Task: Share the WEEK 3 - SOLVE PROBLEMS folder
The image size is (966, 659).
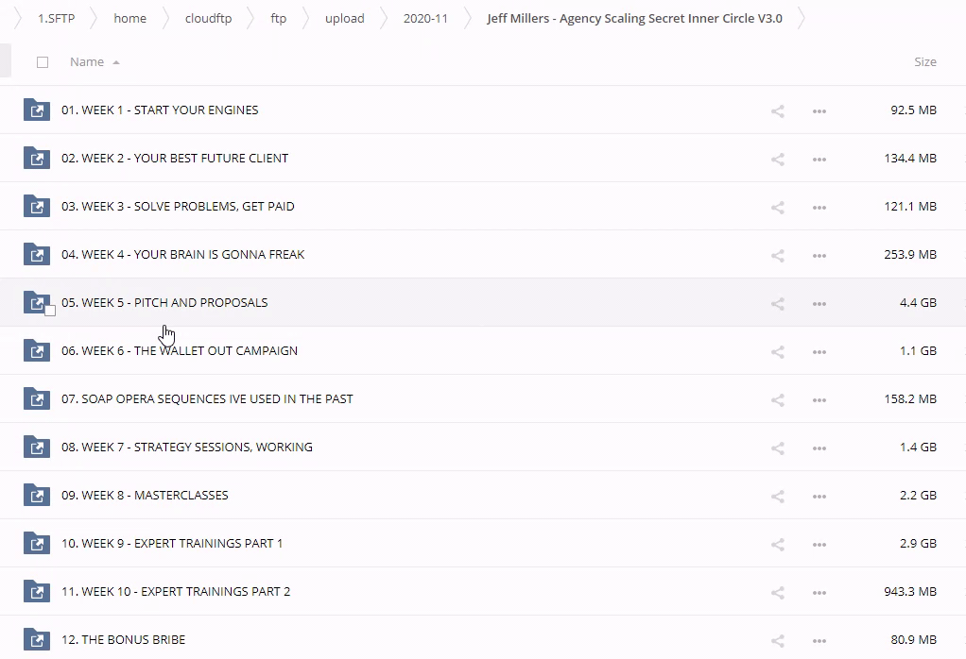Action: pos(777,207)
